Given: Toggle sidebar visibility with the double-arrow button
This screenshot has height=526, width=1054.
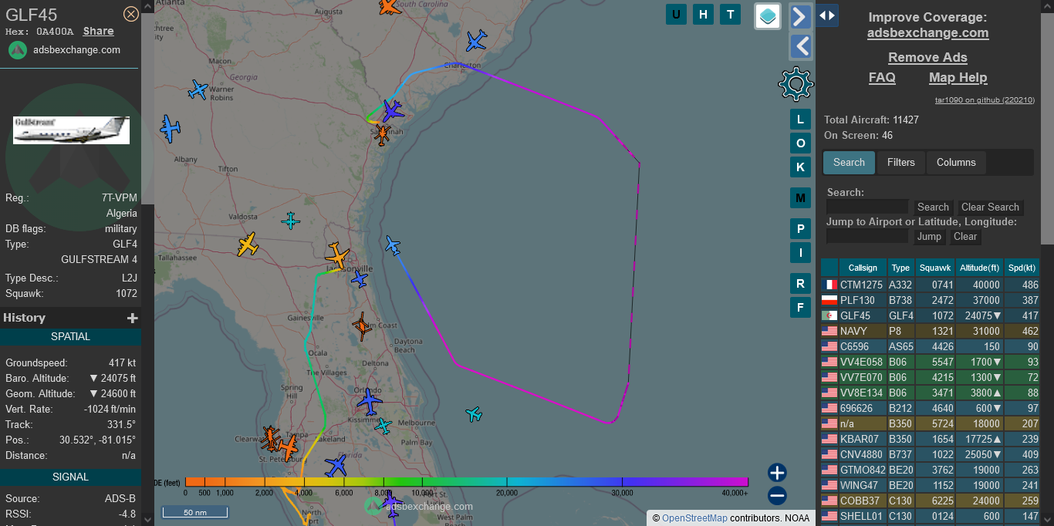Looking at the screenshot, I should 827,15.
